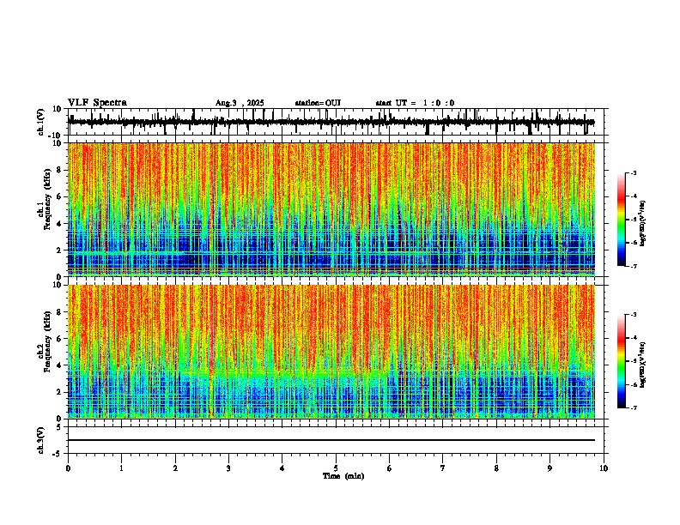Select the date text "Aug.3 , 2025"
680x525 pixels.
coord(240,103)
